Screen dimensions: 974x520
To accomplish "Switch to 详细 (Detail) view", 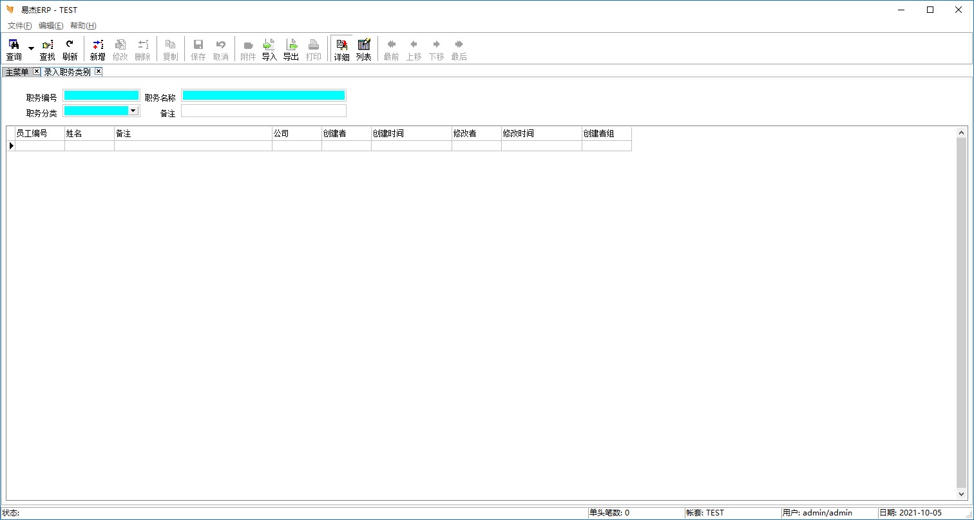I will tap(341, 50).
